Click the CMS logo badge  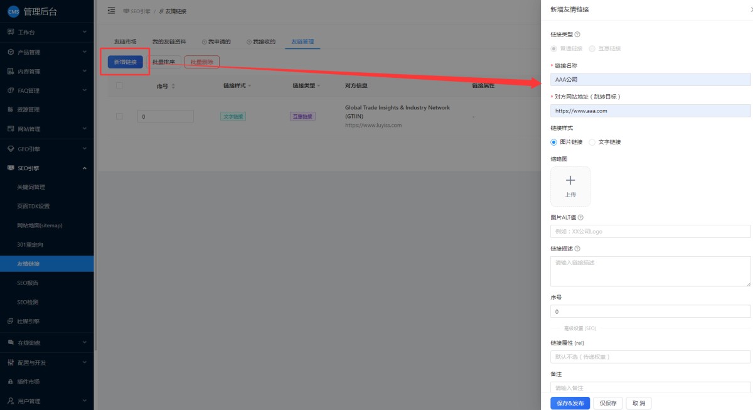tap(13, 12)
